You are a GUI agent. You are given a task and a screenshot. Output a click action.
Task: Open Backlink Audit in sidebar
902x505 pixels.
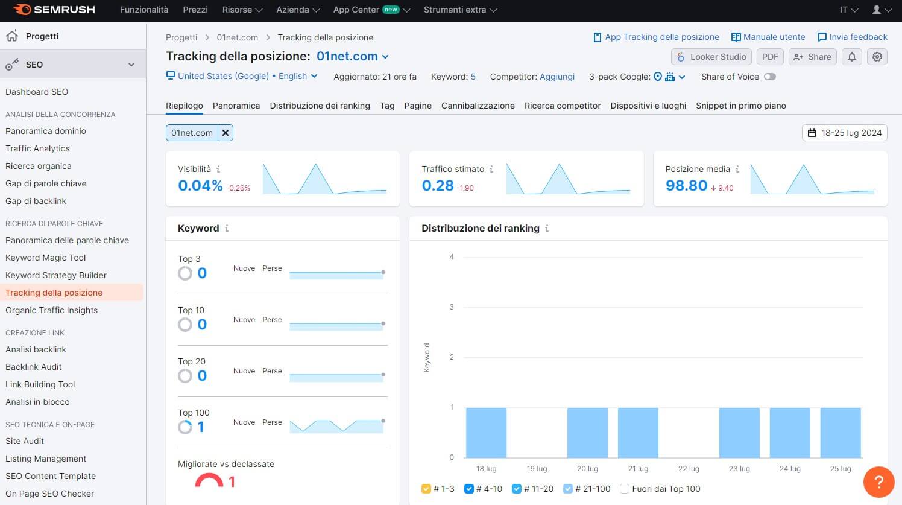34,367
